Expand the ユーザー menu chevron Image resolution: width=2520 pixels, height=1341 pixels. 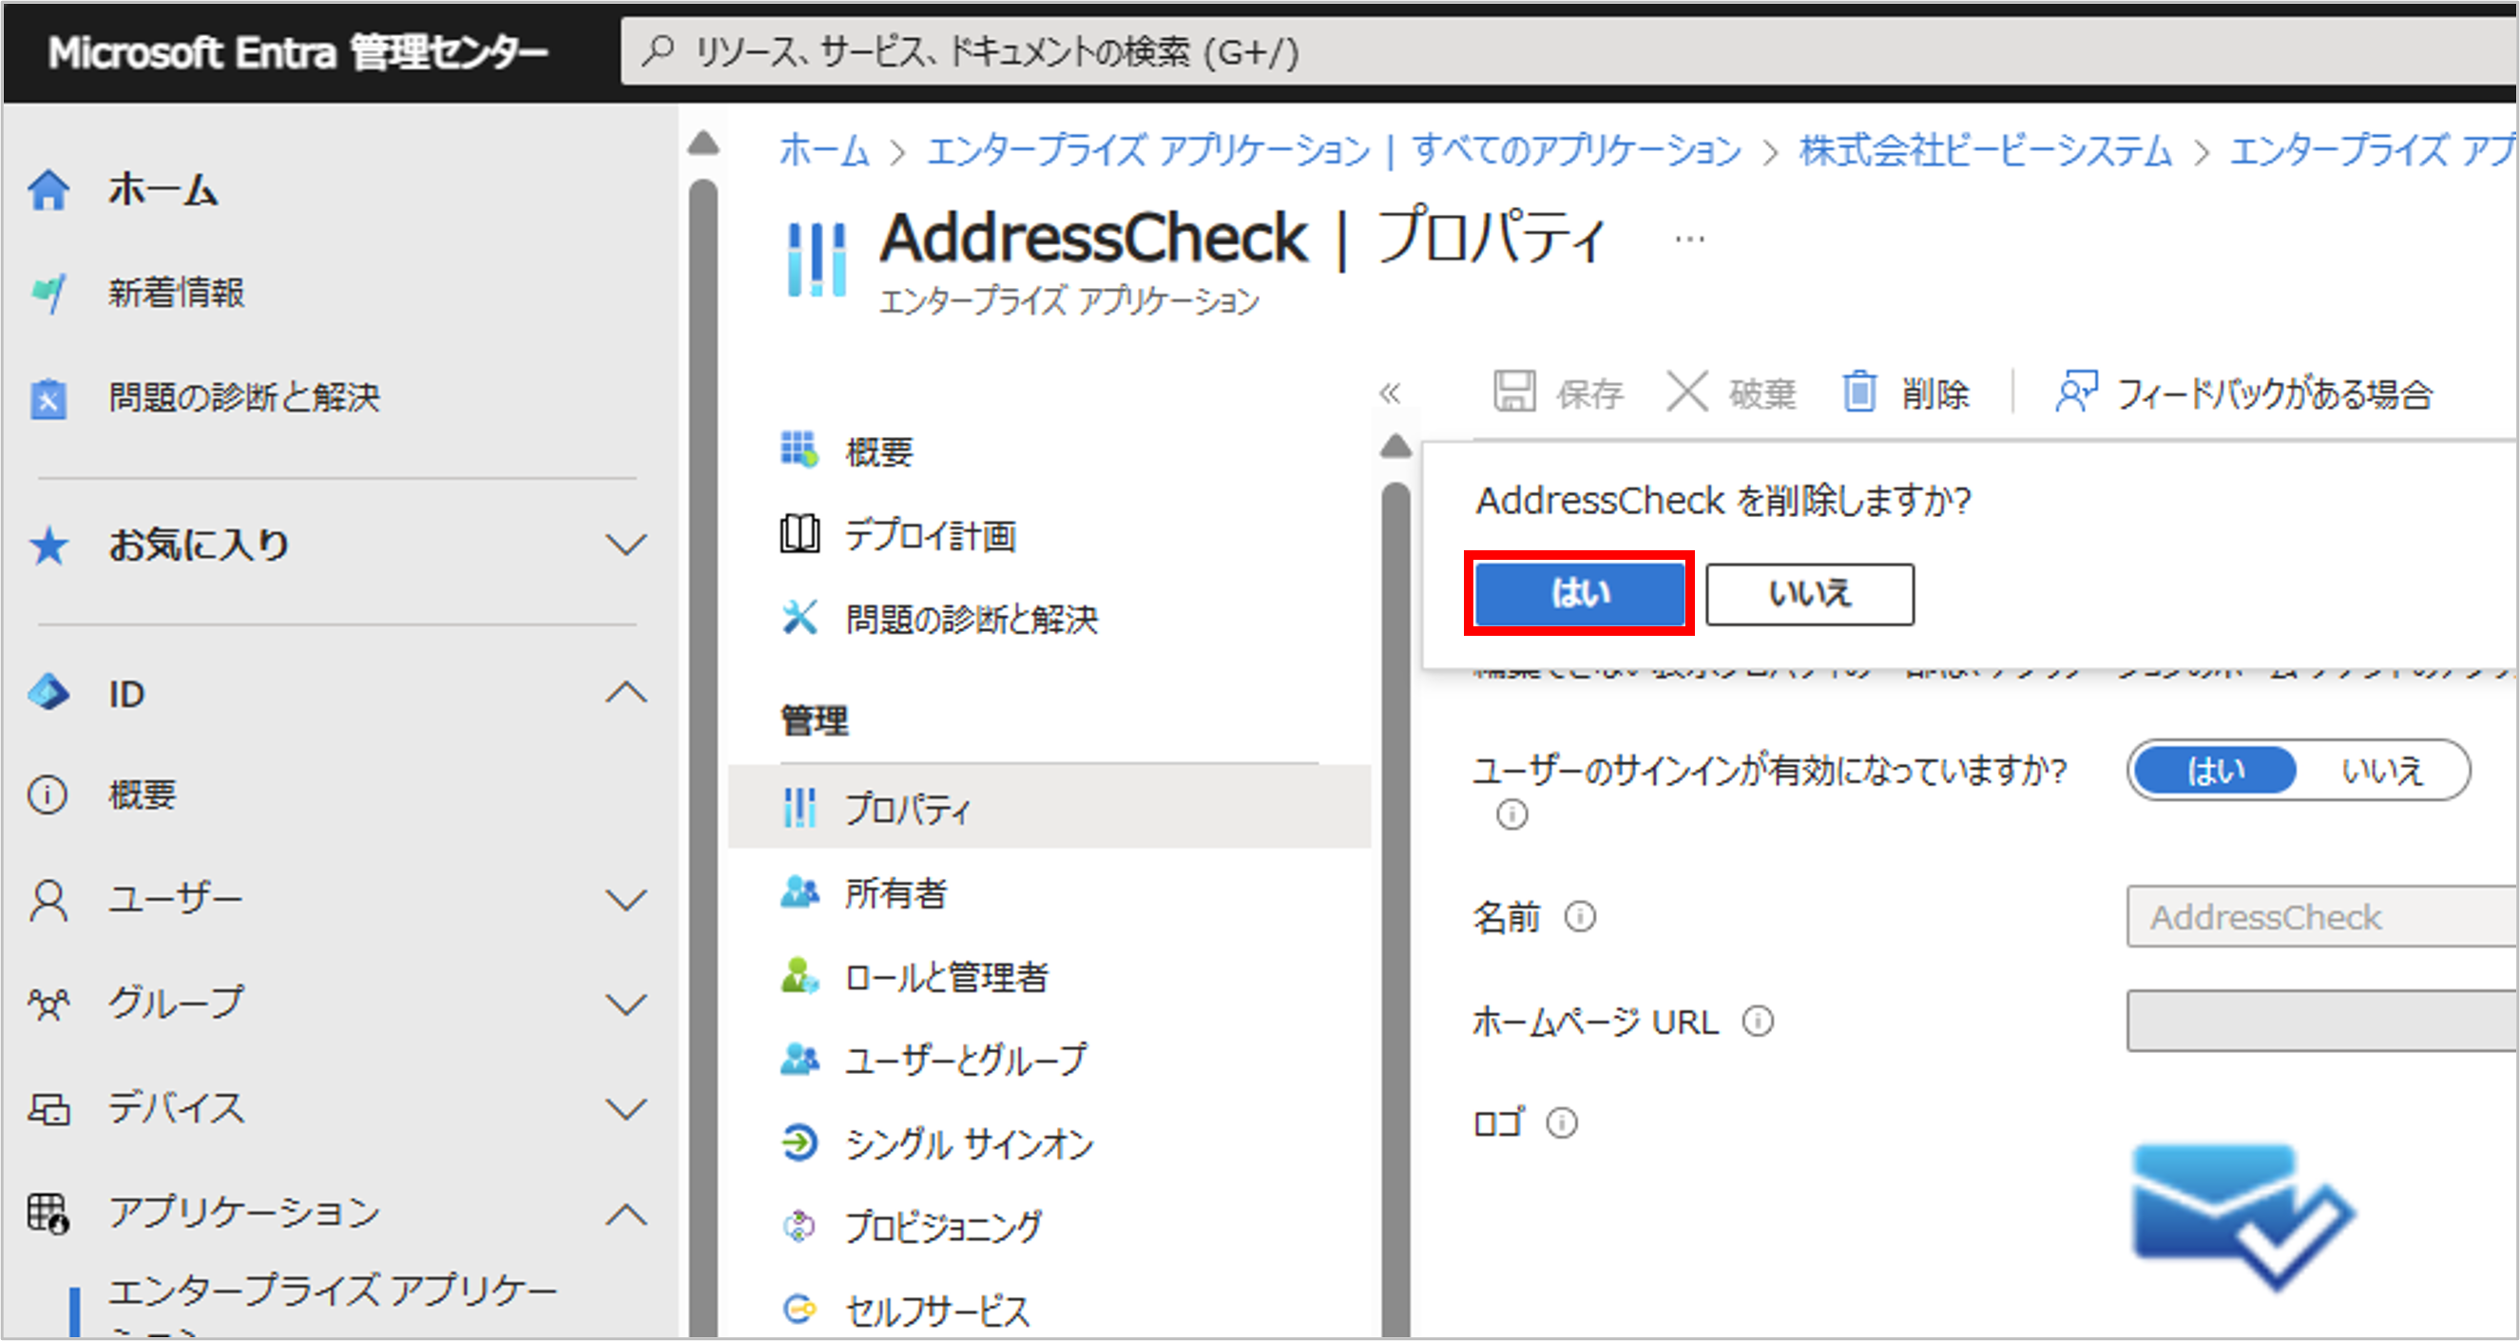click(x=626, y=899)
